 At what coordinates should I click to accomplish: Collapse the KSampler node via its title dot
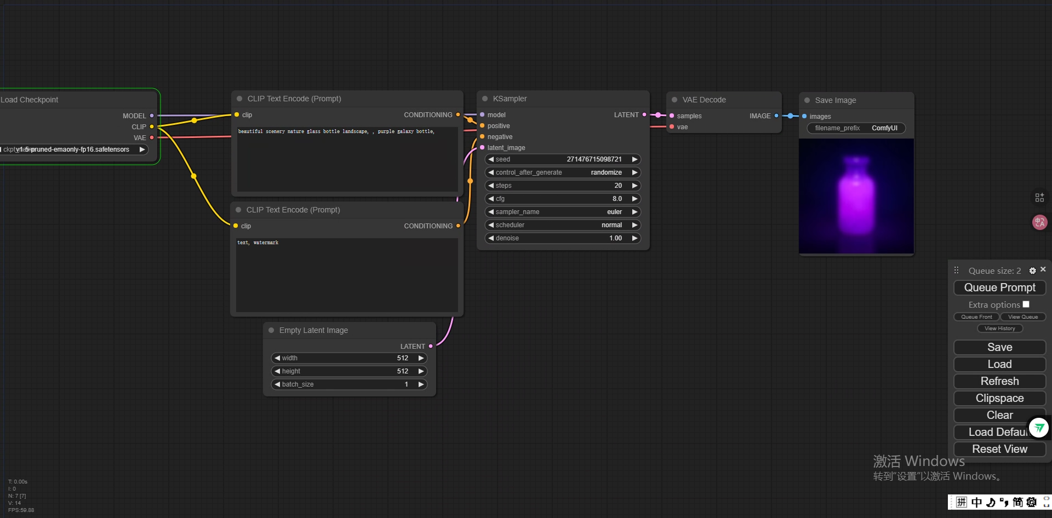click(485, 99)
